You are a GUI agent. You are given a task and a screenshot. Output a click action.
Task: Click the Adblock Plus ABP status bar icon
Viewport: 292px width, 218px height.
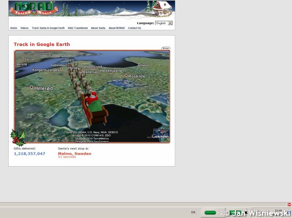(289, 205)
